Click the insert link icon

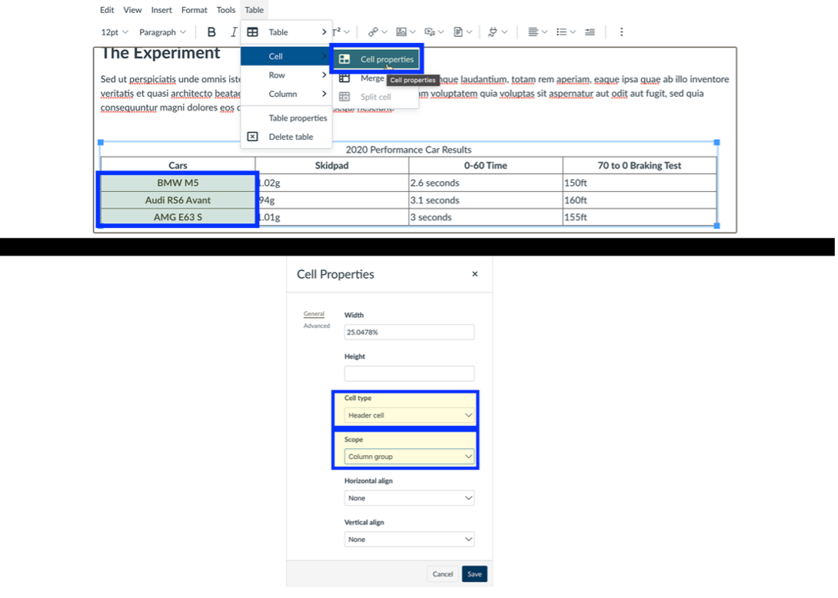coord(373,32)
